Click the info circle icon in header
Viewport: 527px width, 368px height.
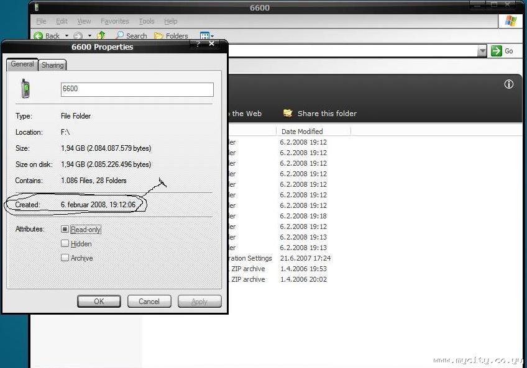[x=509, y=84]
